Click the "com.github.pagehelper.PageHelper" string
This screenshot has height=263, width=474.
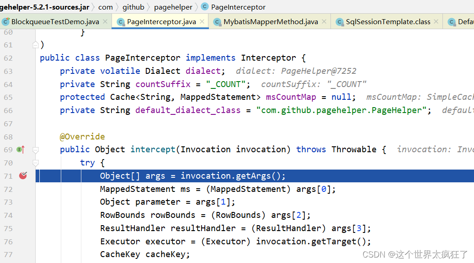point(341,110)
